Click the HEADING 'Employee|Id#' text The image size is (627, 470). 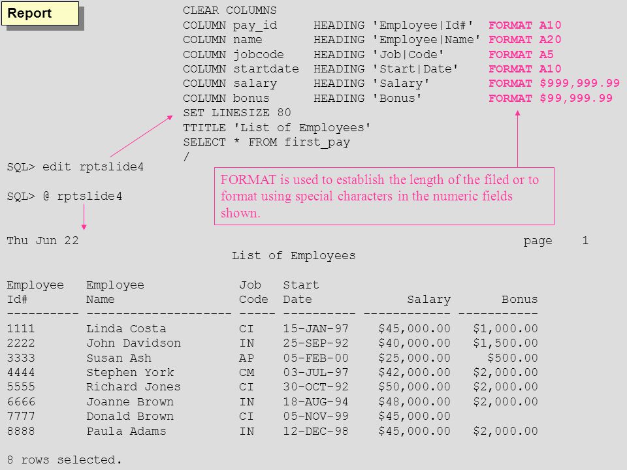pos(393,25)
